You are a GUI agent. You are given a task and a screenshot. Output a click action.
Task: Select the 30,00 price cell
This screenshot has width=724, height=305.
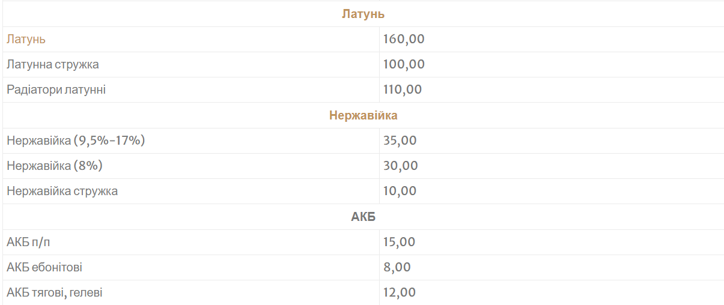pos(400,166)
